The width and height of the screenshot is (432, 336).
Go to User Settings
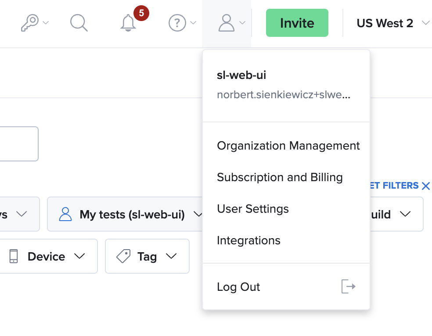tap(252, 209)
